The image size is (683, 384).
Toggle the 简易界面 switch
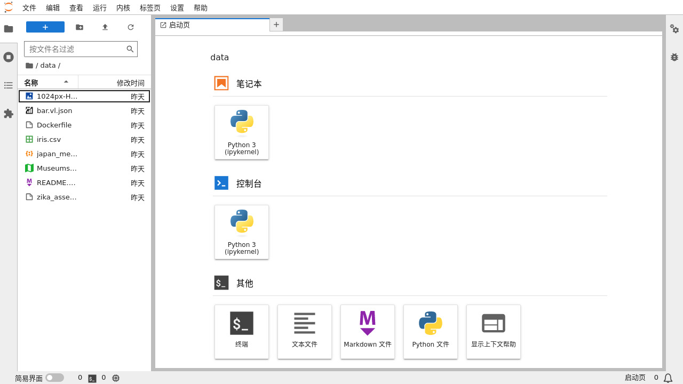pos(54,378)
